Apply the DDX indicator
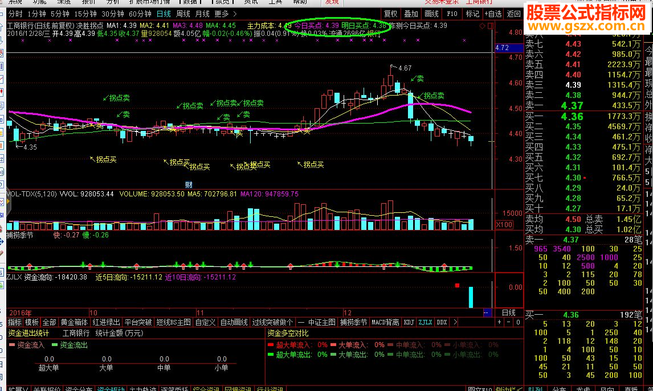 click(442, 322)
